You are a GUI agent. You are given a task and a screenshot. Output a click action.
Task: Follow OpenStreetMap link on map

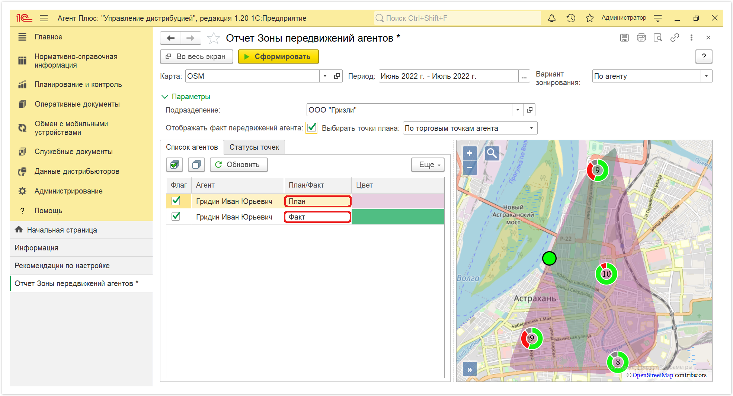click(x=653, y=375)
